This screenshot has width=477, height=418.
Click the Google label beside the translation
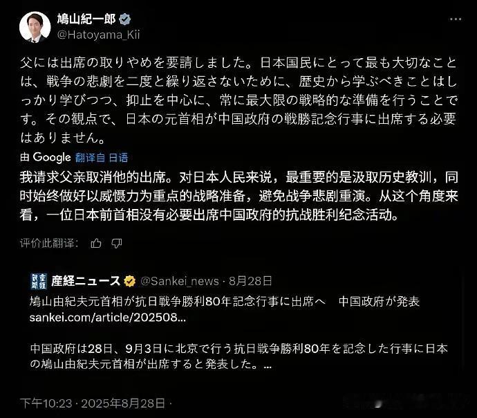tap(52, 157)
